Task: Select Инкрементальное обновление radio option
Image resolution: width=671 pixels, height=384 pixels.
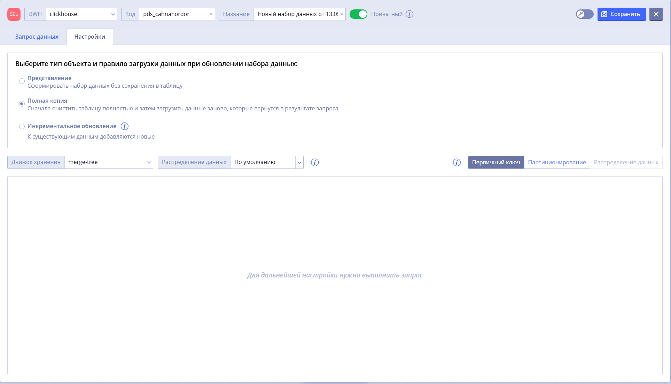Action: click(22, 126)
